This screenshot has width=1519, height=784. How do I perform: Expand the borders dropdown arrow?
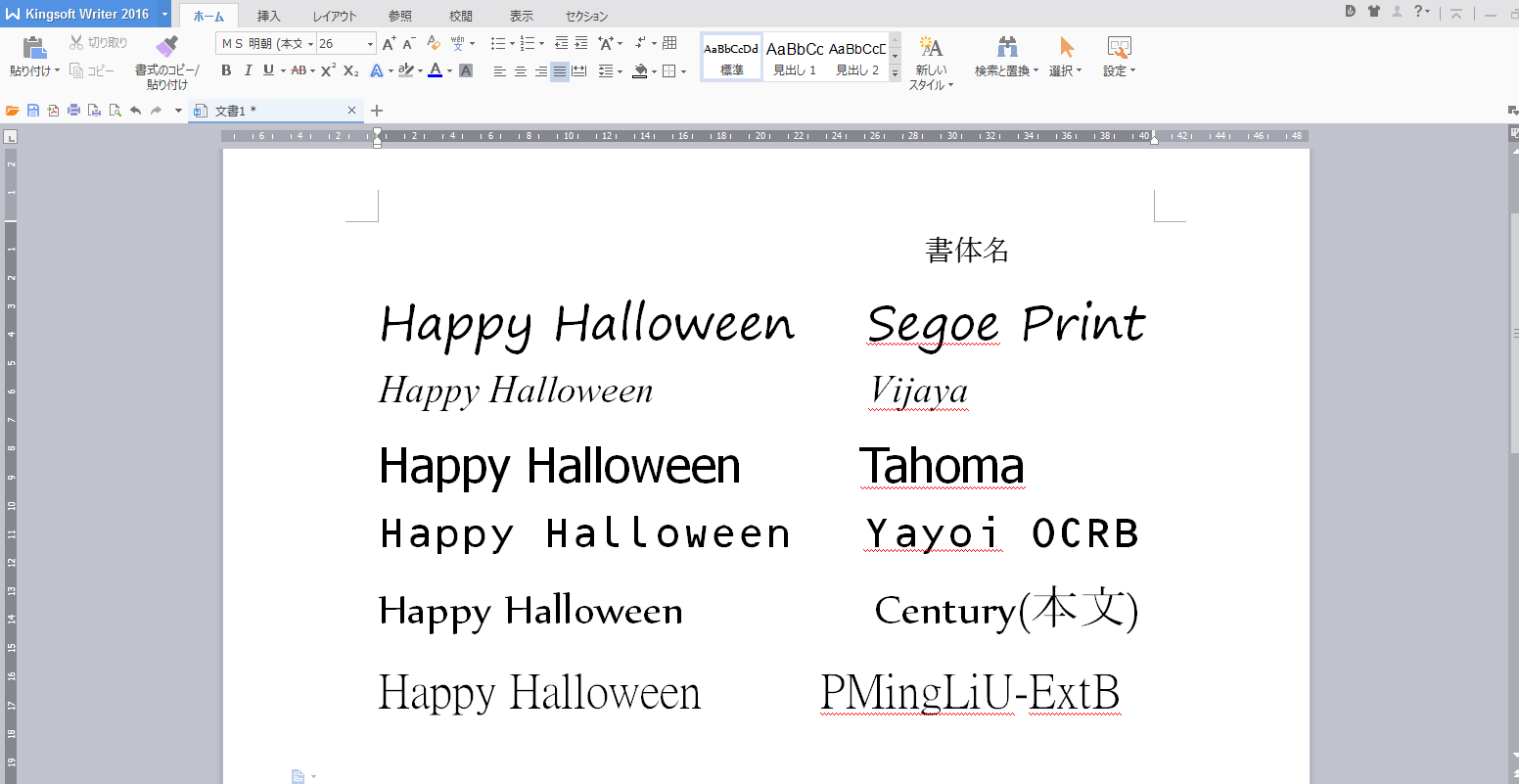pos(683,70)
